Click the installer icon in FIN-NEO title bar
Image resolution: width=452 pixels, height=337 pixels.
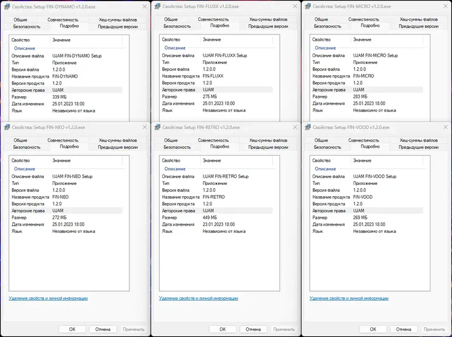coord(7,127)
